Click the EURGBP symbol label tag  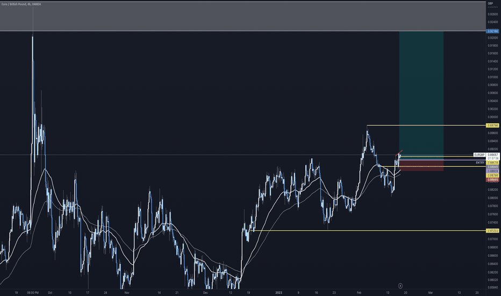[479, 155]
